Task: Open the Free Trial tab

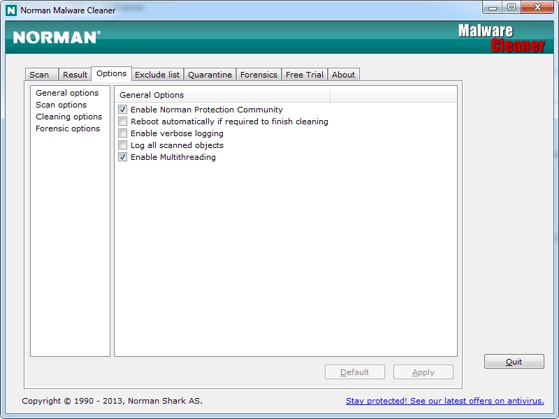Action: pyautogui.click(x=305, y=75)
